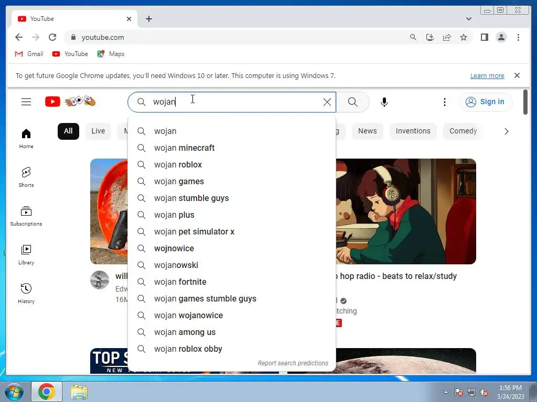Viewport: 537px width, 402px height.
Task: Select the Comedy filter chip
Action: [463, 131]
